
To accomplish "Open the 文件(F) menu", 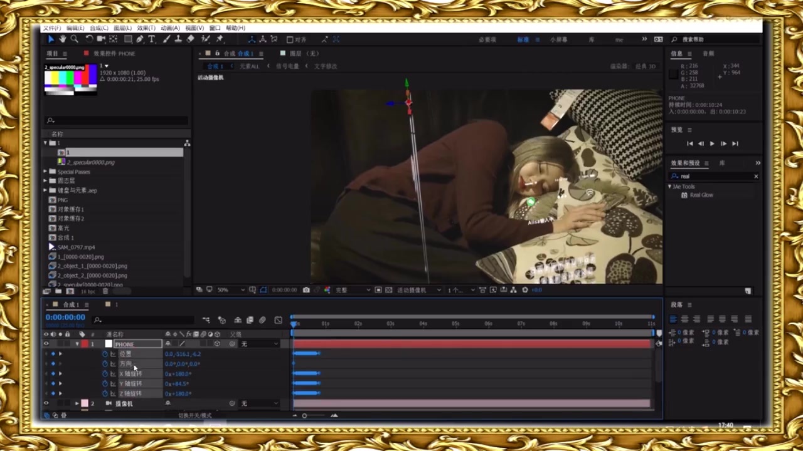I will (x=52, y=28).
